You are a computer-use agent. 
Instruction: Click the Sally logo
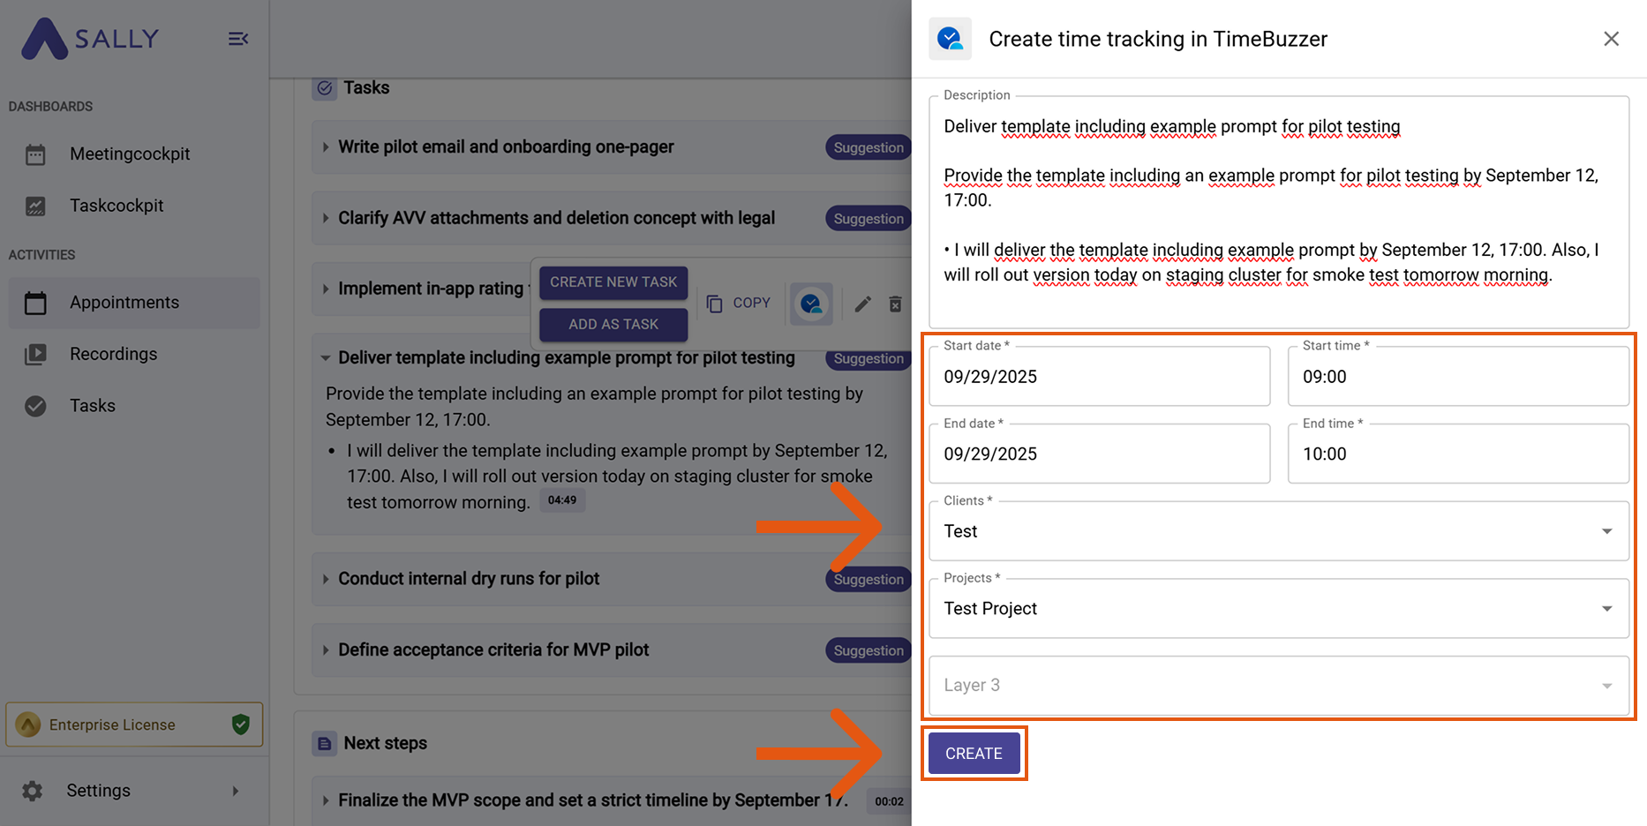coord(90,39)
